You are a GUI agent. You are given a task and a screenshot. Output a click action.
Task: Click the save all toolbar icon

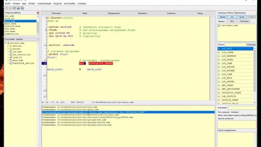22,8
